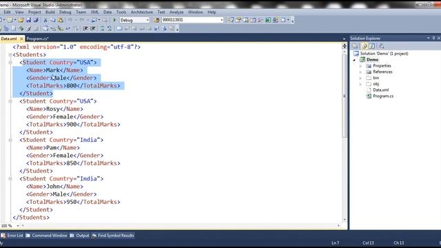Expand the bin folder
Viewport: 441px width, 248px height.
tap(360, 78)
